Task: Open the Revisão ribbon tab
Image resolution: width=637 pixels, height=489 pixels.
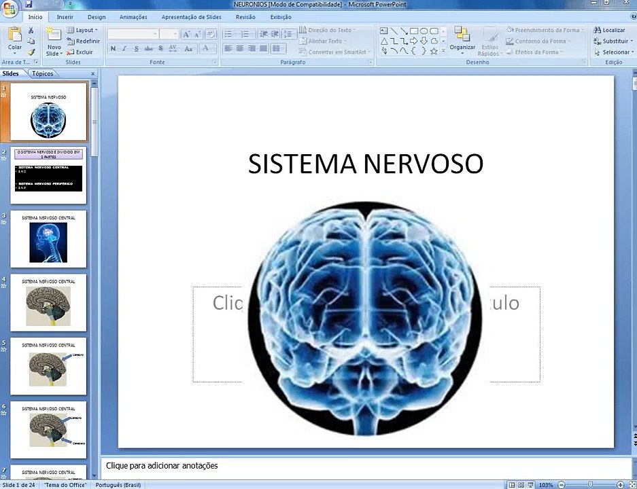Action: pyautogui.click(x=245, y=17)
